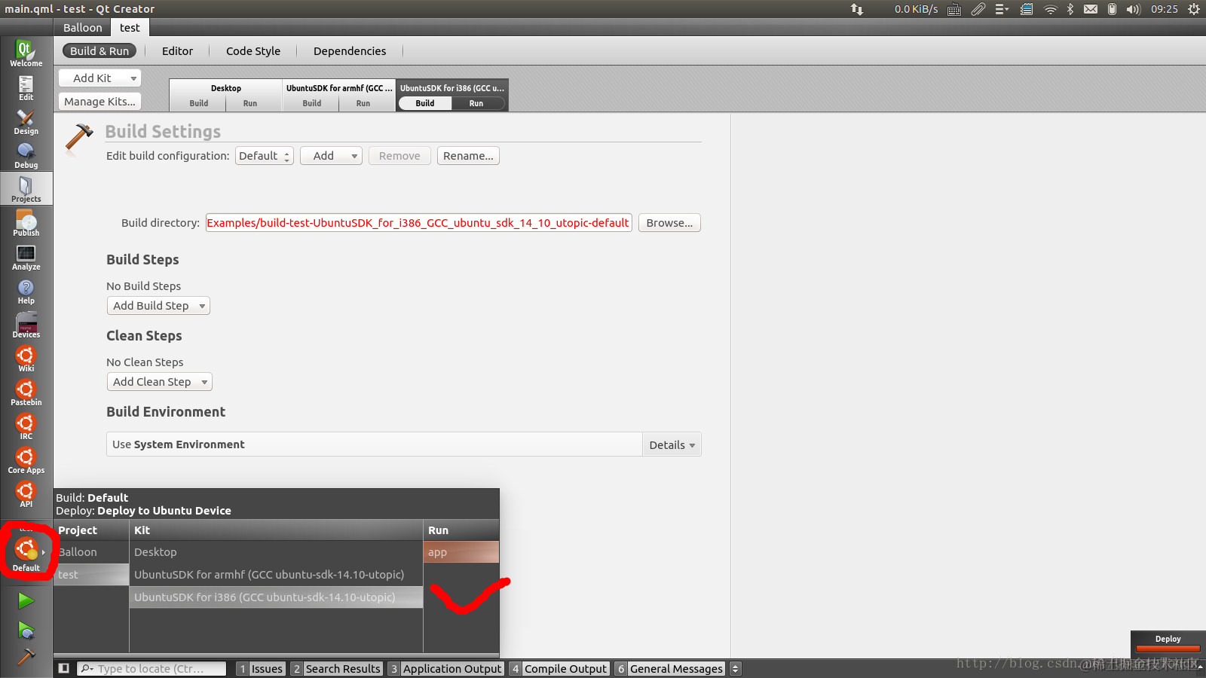Screen dimensions: 1206x678
Task: Click the build directory path field
Action: click(x=418, y=223)
